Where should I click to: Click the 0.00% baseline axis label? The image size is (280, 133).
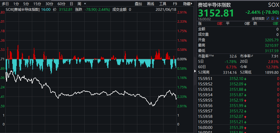(x=182, y=59)
